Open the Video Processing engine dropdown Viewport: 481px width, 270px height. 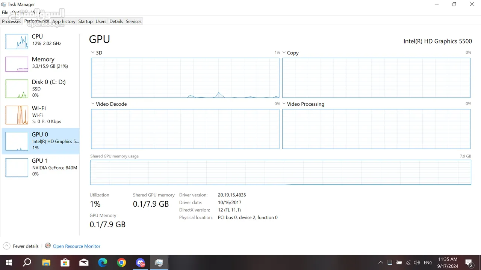284,104
